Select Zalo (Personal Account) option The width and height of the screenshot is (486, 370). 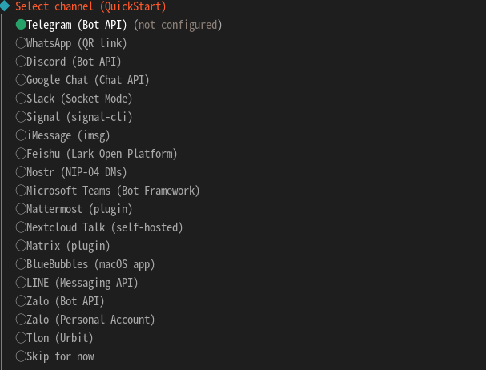click(21, 320)
